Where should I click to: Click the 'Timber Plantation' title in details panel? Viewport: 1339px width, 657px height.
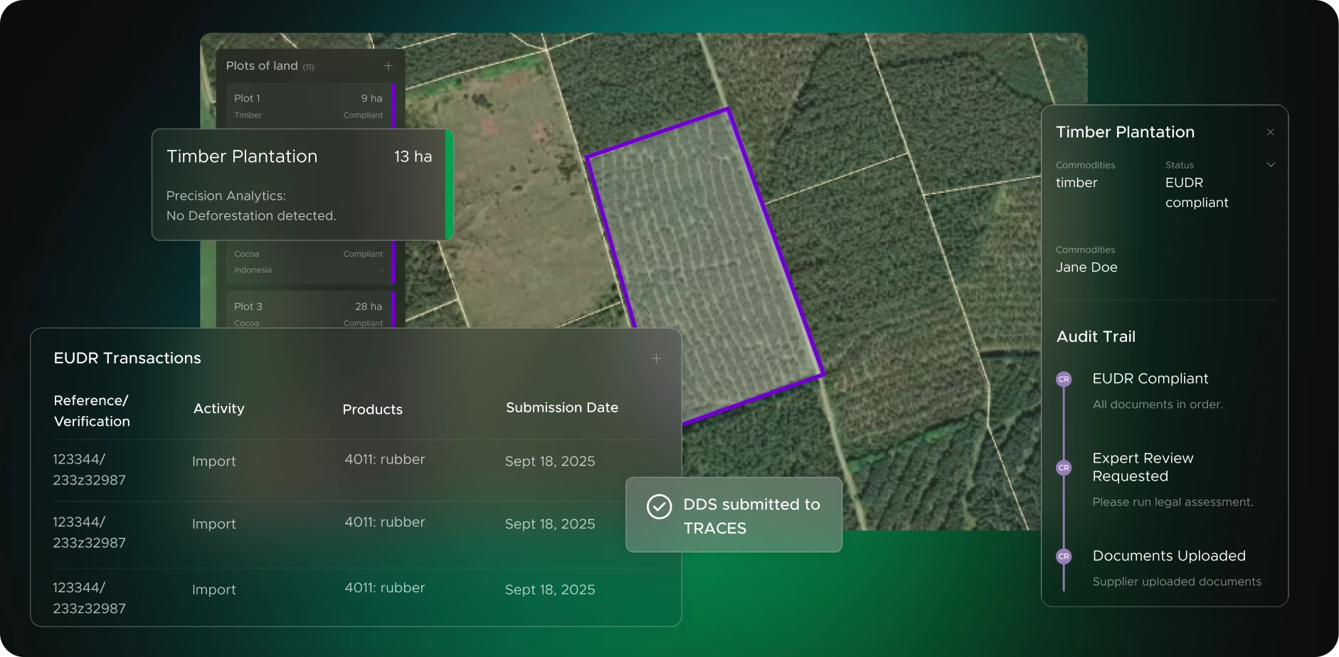[1125, 132]
